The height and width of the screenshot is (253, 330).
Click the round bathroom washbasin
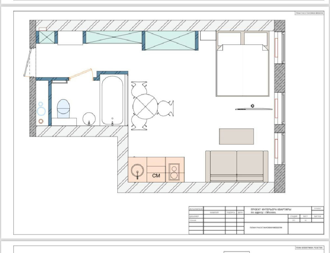89,119
